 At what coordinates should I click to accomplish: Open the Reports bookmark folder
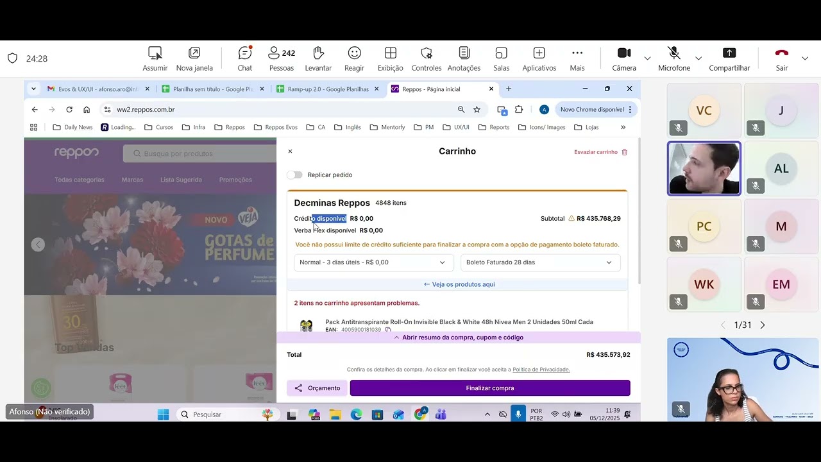pos(493,127)
